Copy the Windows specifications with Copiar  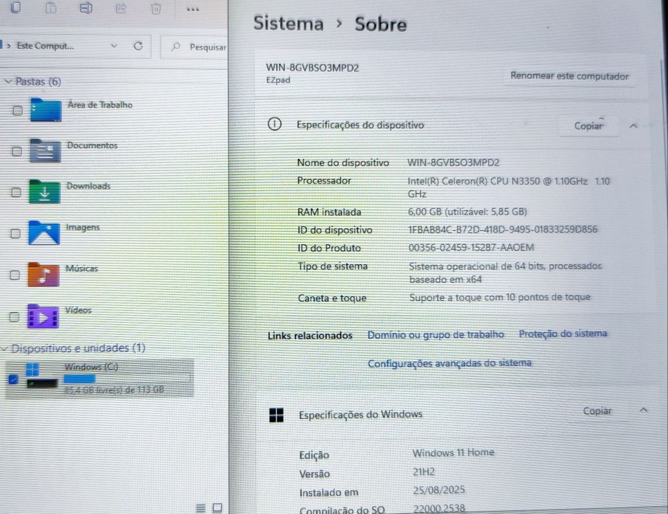tap(597, 411)
